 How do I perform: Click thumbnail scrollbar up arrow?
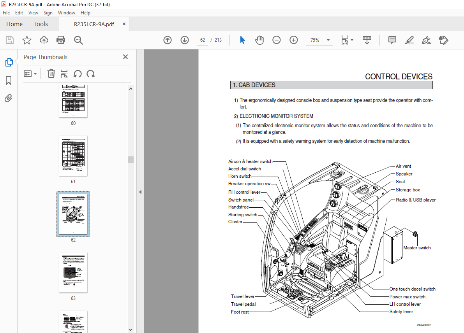pos(131,89)
